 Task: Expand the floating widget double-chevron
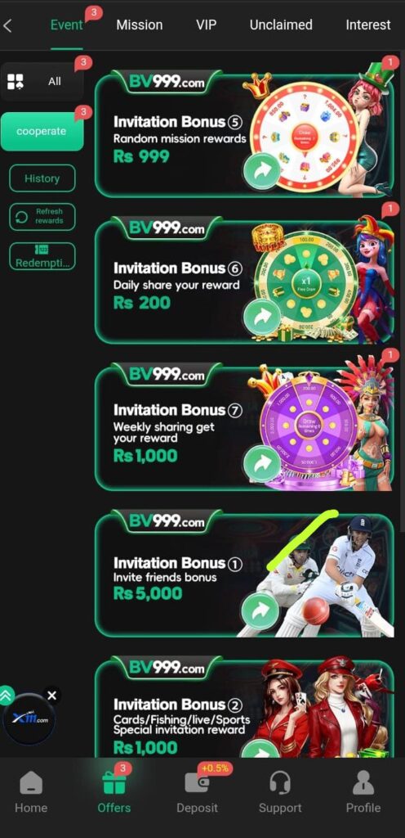click(x=7, y=696)
